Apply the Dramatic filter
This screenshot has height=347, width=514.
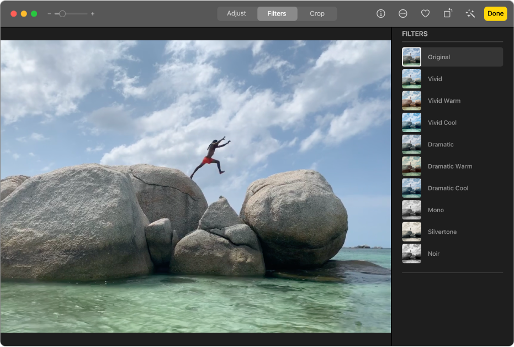click(x=452, y=144)
